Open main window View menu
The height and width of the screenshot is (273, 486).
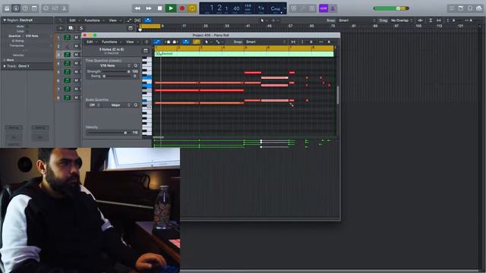114,20
